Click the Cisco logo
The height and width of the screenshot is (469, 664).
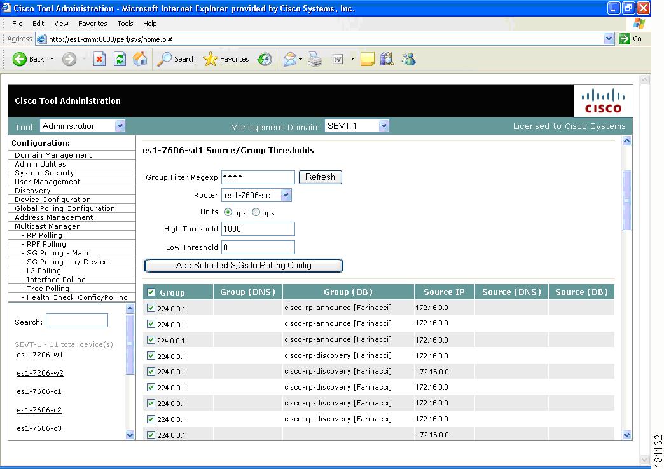tap(603, 101)
